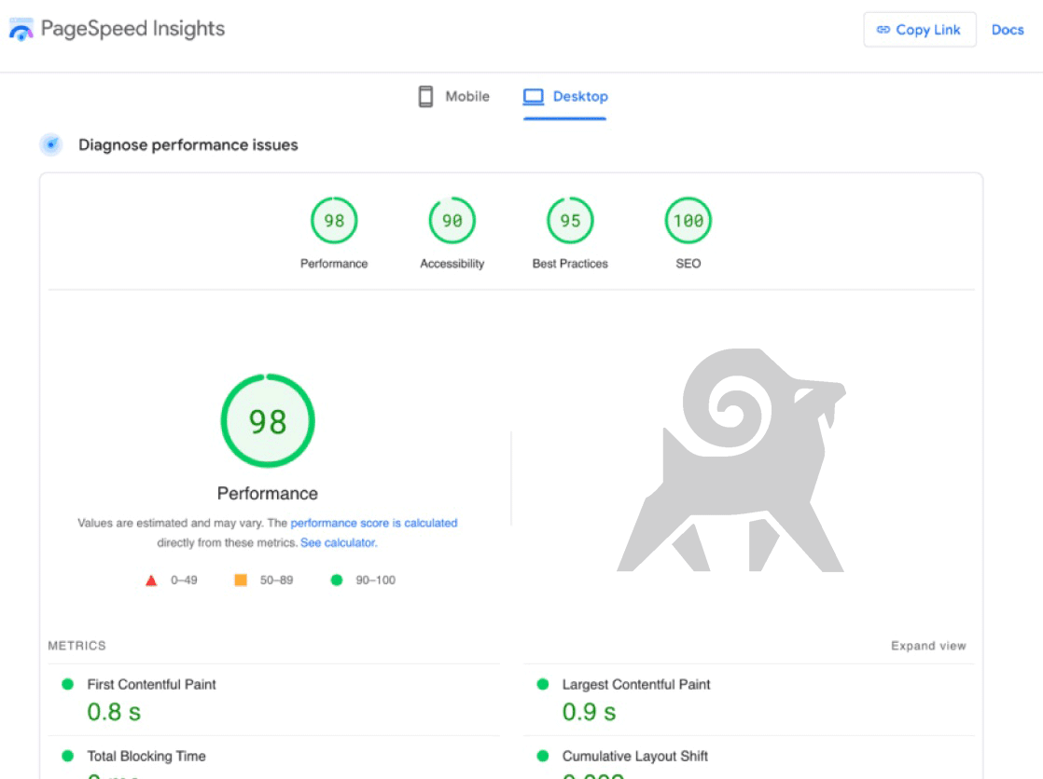Jump to Best Practices score gauge 95

point(570,220)
